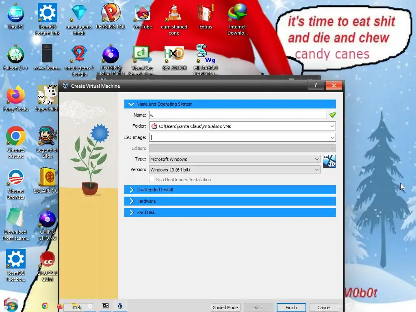This screenshot has width=416, height=312.
Task: Open the This PC desktop icon
Action: click(x=16, y=16)
